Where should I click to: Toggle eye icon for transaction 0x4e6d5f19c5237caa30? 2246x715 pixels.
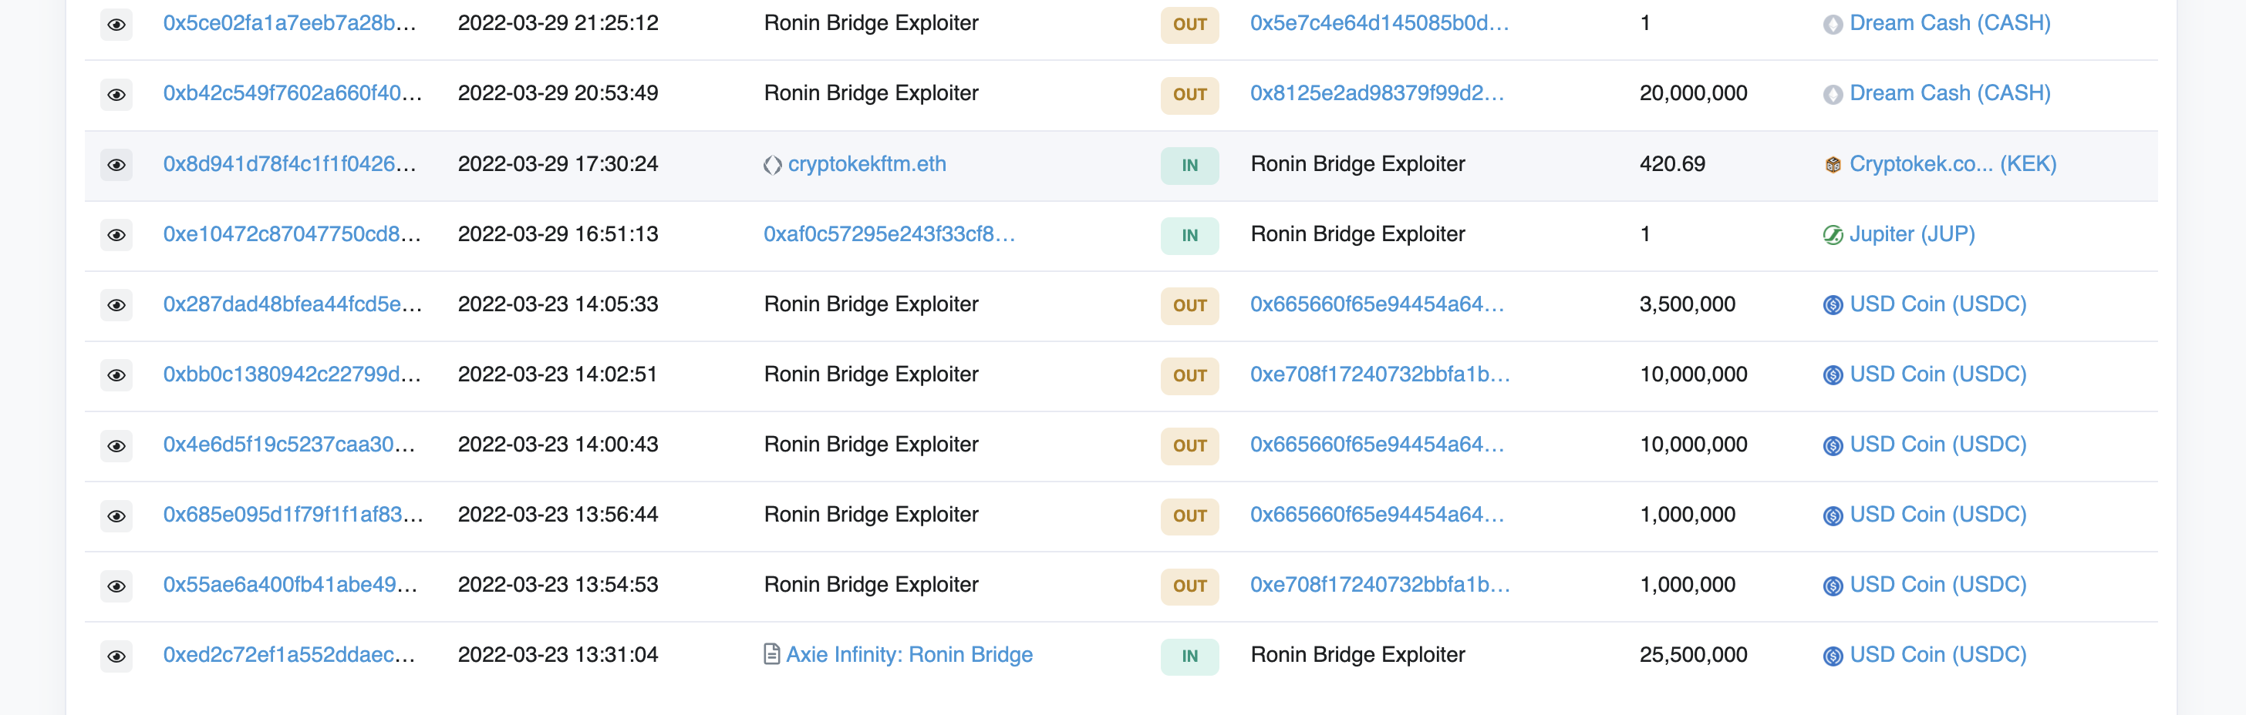pos(116,446)
